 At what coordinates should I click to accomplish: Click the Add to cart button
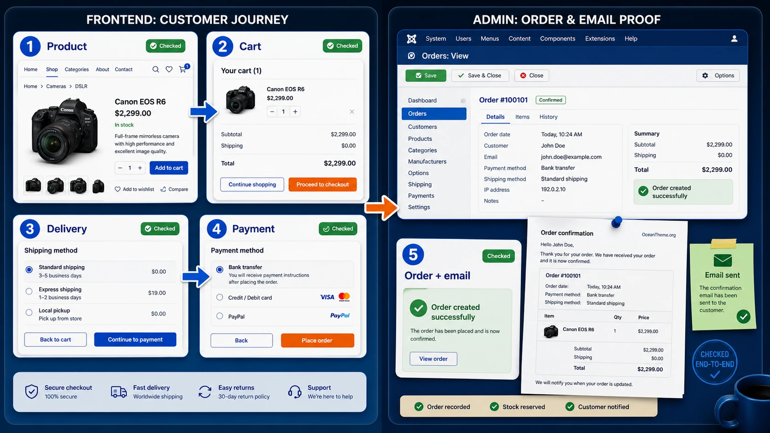tap(169, 168)
